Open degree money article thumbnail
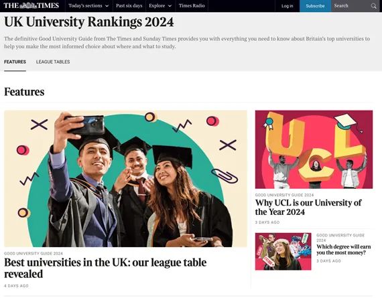 point(283,252)
